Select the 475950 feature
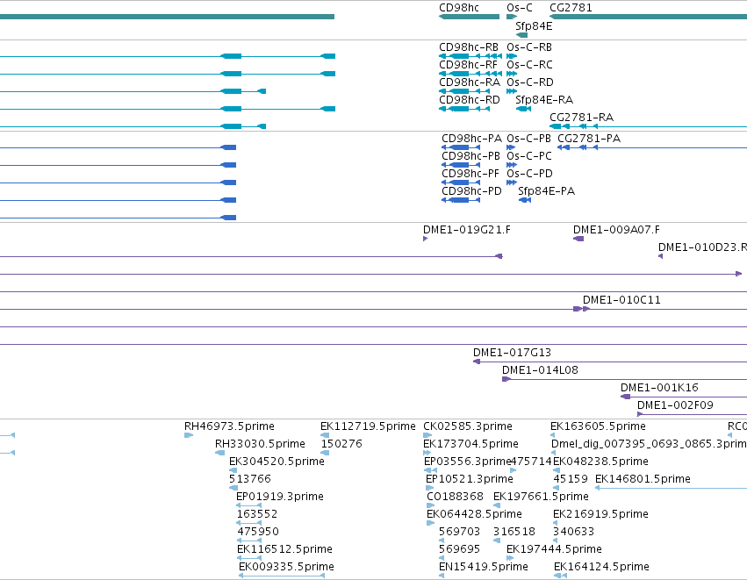The width and height of the screenshot is (747, 580). tap(258, 533)
